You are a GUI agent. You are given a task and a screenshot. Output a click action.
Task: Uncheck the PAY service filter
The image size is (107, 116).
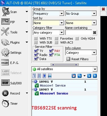51,51
